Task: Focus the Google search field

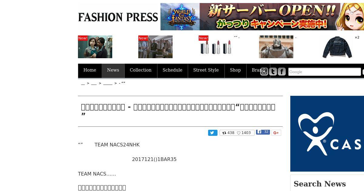Action: (x=324, y=72)
